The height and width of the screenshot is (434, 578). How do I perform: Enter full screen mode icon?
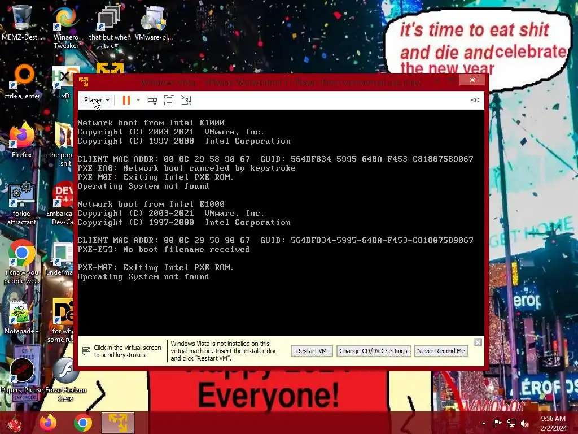click(x=169, y=100)
